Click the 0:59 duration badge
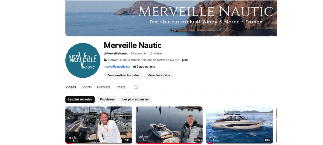 coord(267,140)
